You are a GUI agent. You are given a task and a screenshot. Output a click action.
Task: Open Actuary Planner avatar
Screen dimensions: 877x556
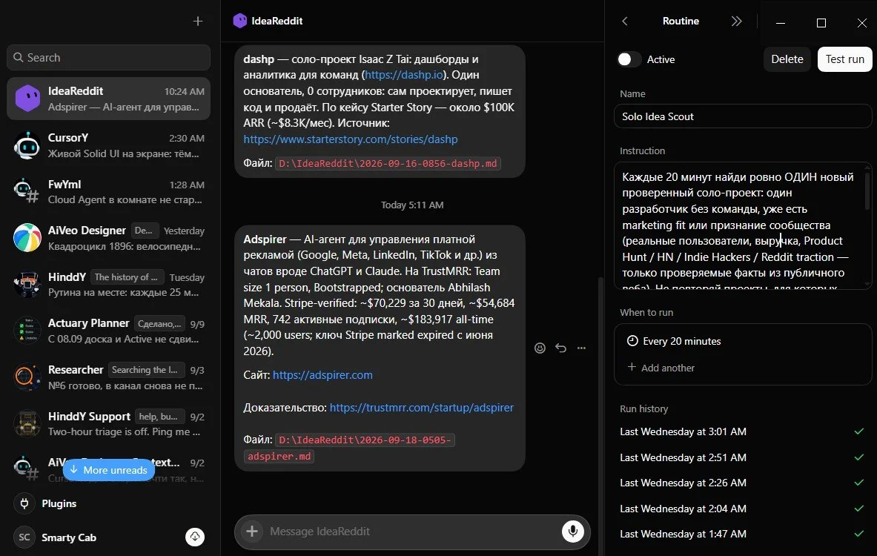pyautogui.click(x=27, y=331)
